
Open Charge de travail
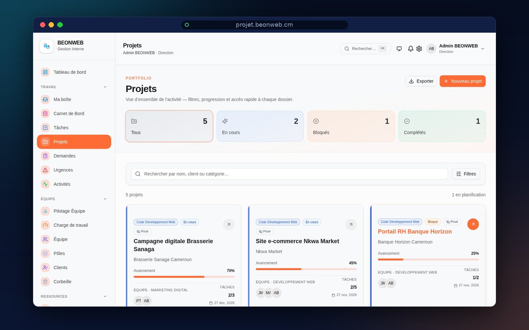(74, 225)
